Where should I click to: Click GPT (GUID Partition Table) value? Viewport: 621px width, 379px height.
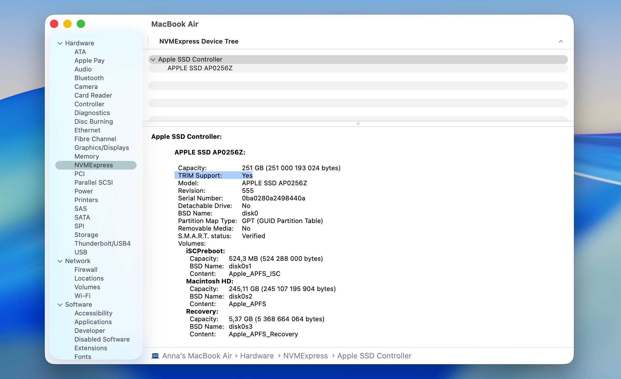coord(282,221)
